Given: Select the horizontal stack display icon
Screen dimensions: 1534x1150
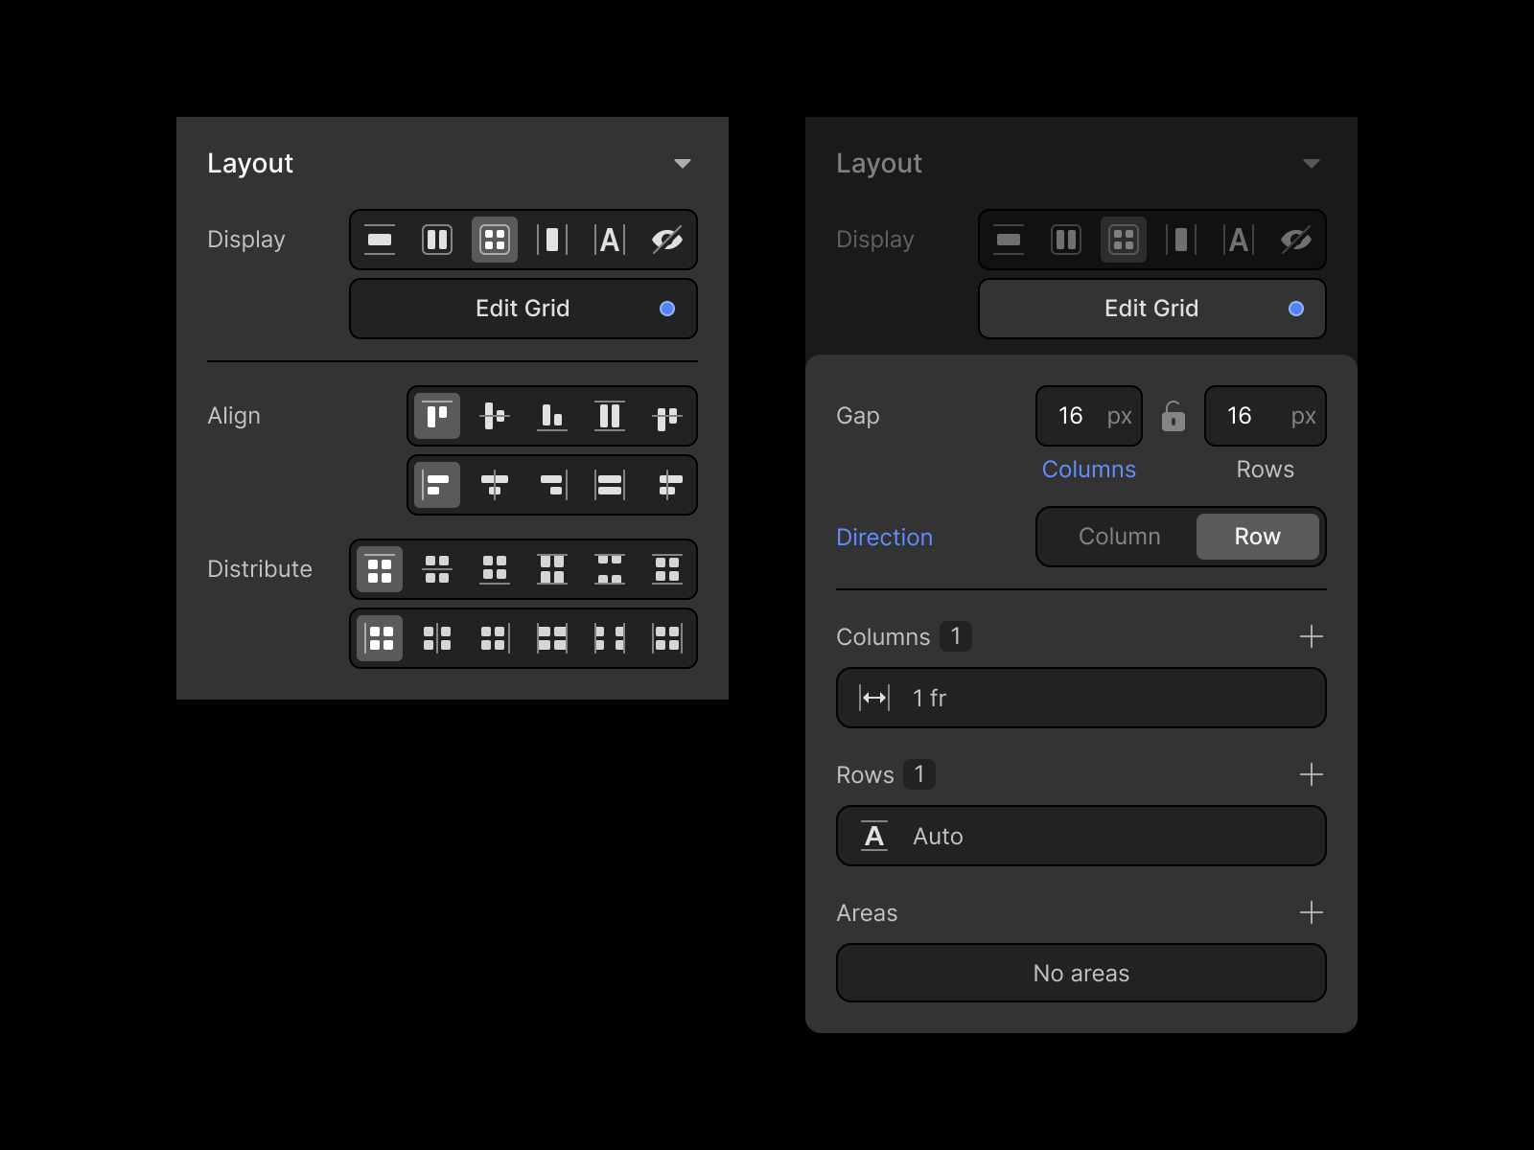Looking at the screenshot, I should coord(437,240).
